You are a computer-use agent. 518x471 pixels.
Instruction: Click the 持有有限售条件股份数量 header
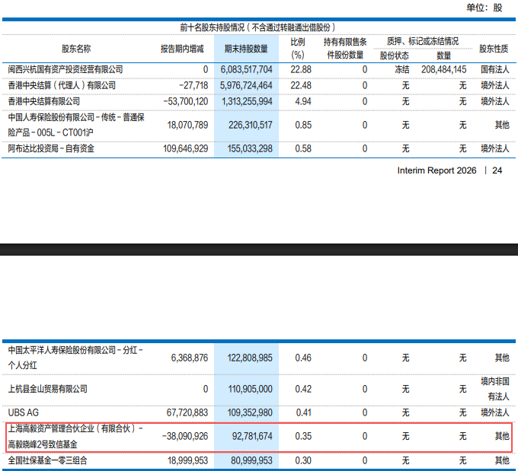[x=345, y=48]
